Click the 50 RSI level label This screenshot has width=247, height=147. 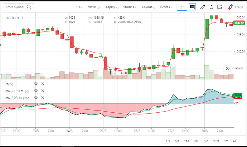pyautogui.click(x=237, y=103)
